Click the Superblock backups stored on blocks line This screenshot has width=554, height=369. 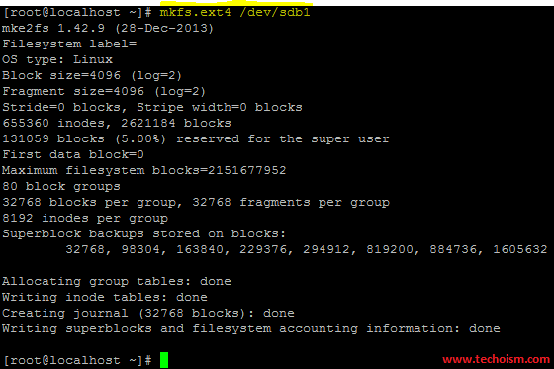(143, 233)
